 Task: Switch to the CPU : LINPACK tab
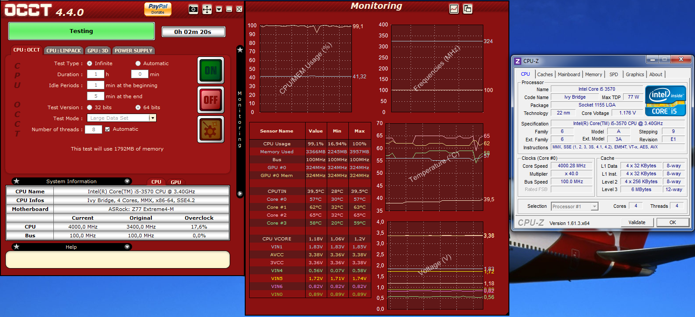click(64, 51)
